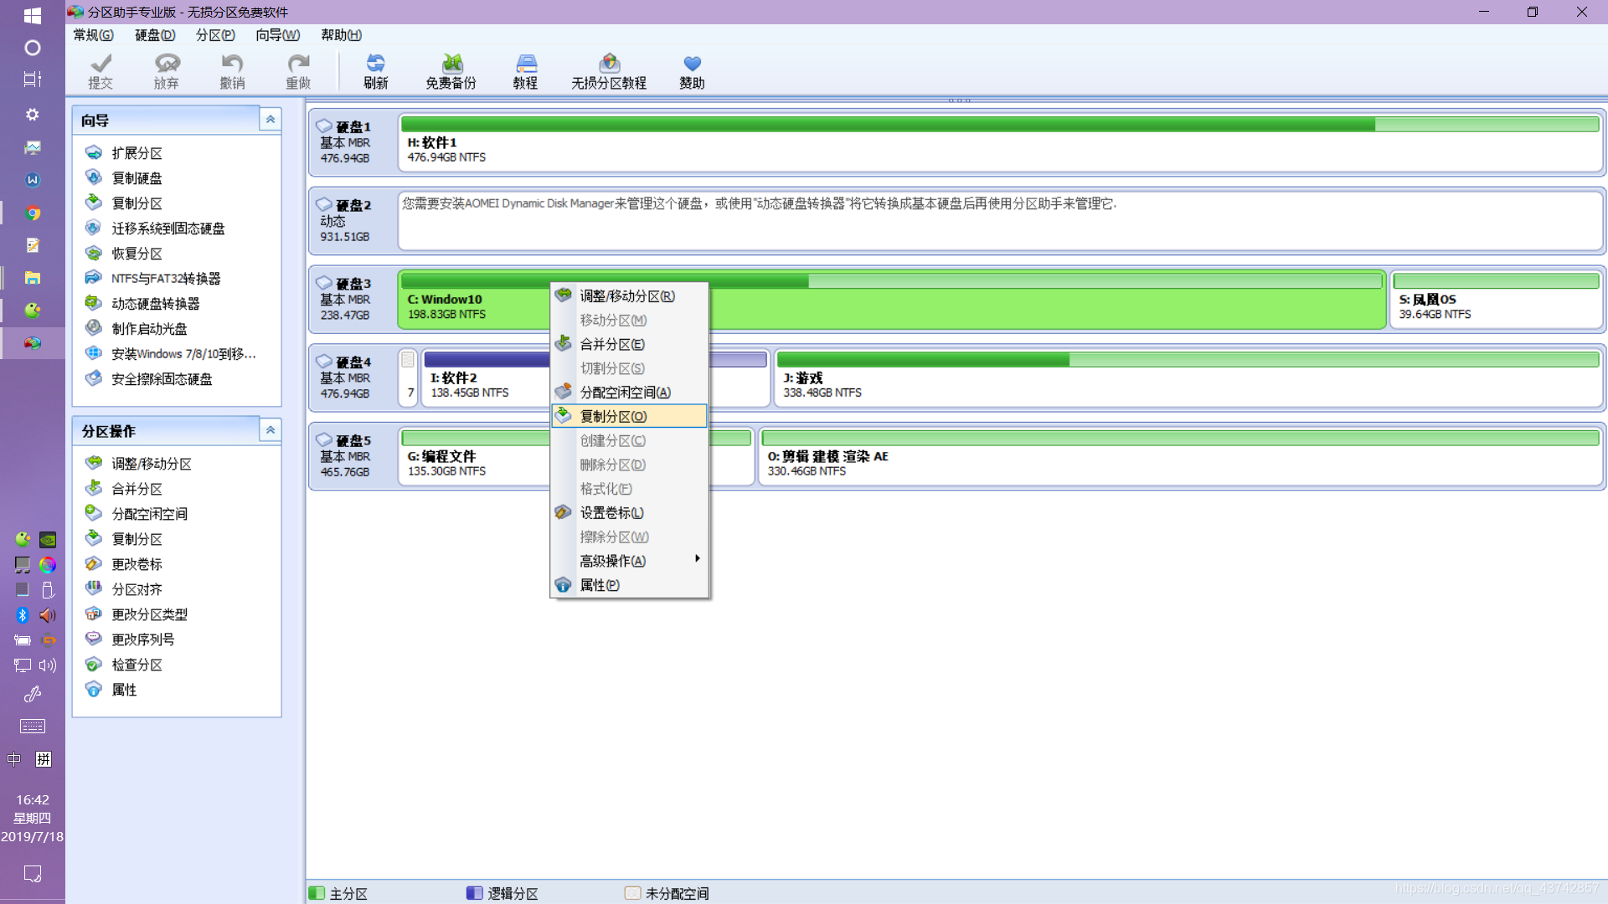Open the 硬盘(D) menu
The height and width of the screenshot is (904, 1608).
pyautogui.click(x=155, y=35)
